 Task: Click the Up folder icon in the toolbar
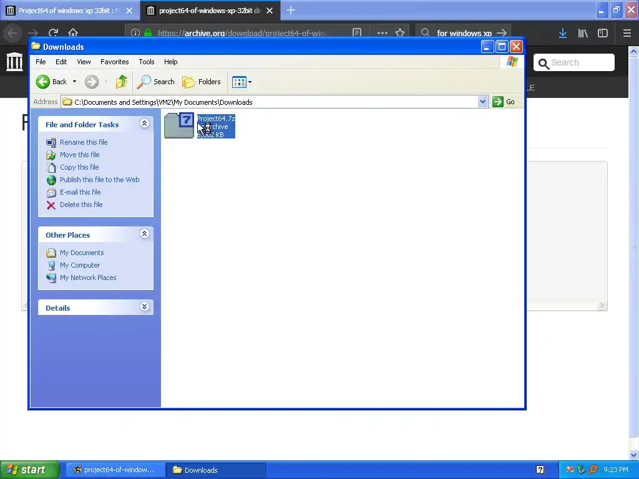pyautogui.click(x=121, y=82)
